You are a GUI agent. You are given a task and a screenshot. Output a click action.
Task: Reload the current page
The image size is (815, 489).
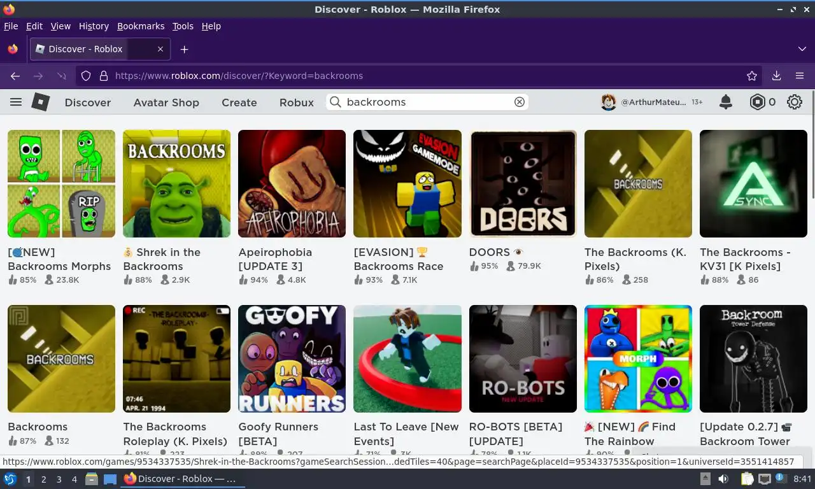[x=61, y=76]
